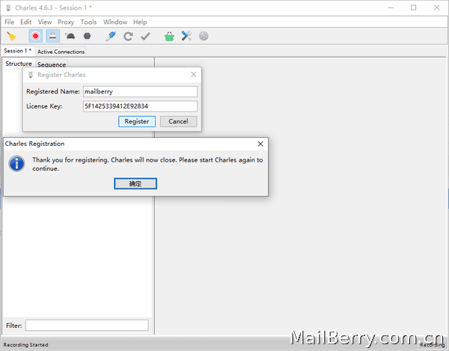Open the Proxy menu
The height and width of the screenshot is (351, 449).
click(x=66, y=22)
